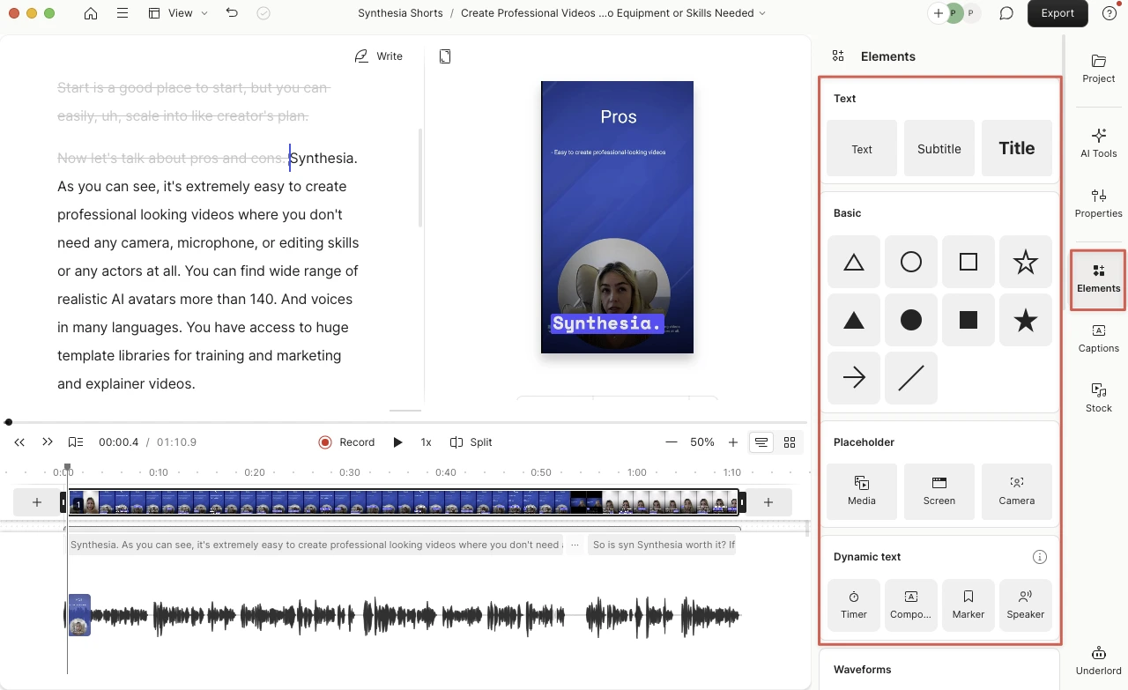Open the Underlord assistant
Image resolution: width=1128 pixels, height=690 pixels.
(1099, 660)
